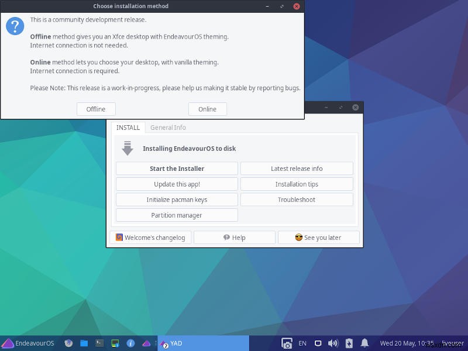Launch Firefox from the taskbar
This screenshot has height=351, width=468.
pos(68,343)
